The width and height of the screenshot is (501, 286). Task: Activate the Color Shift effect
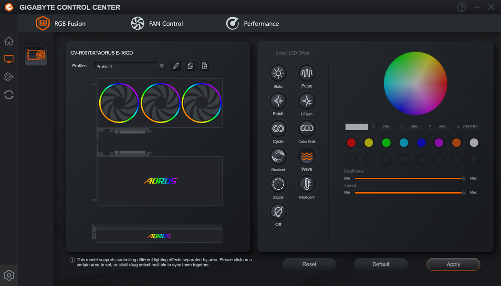click(307, 129)
